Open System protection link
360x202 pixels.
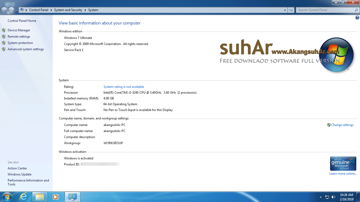(20, 43)
